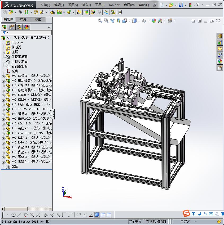Activate the Section View icon

pyautogui.click(x=118, y=21)
